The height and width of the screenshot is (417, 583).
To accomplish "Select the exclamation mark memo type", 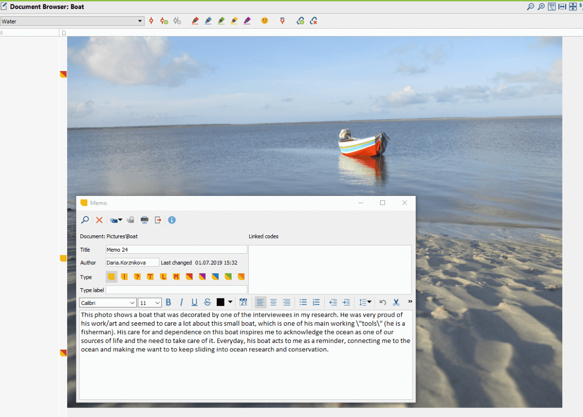I will 124,276.
